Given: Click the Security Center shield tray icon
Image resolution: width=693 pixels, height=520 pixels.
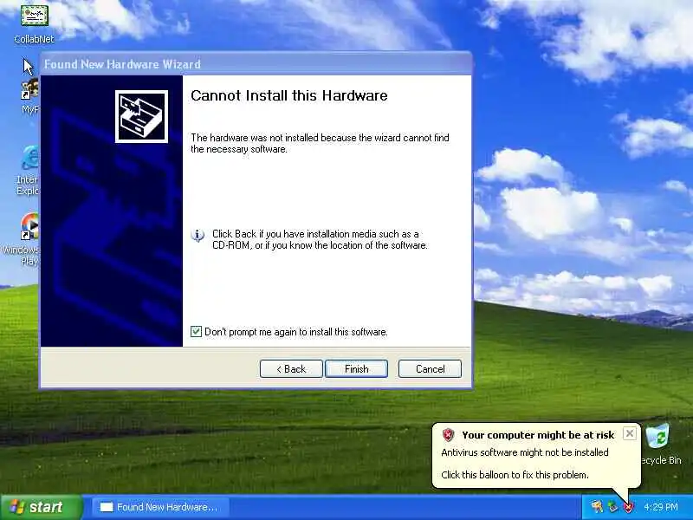Looking at the screenshot, I should pyautogui.click(x=628, y=507).
